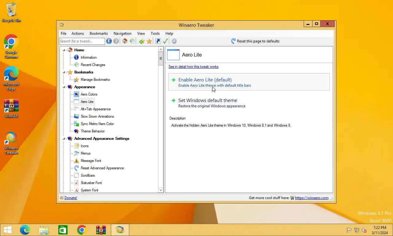393x236 pixels.
Task: Click the Theme Behavior icon
Action: pyautogui.click(x=76, y=131)
